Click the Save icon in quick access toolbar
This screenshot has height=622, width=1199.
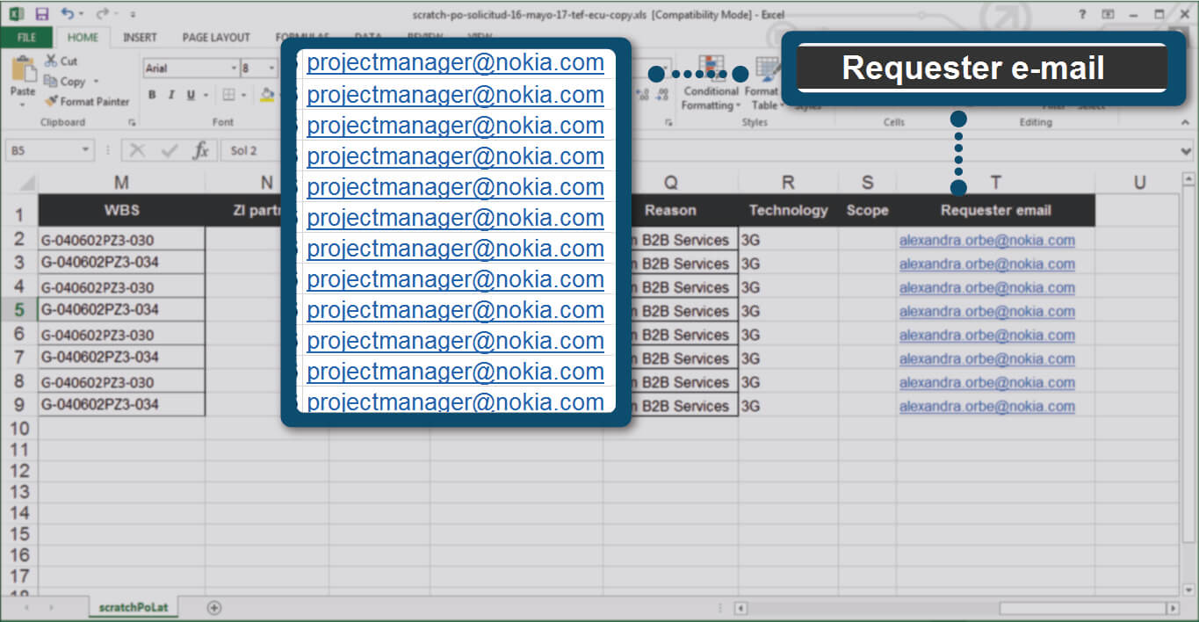(41, 14)
